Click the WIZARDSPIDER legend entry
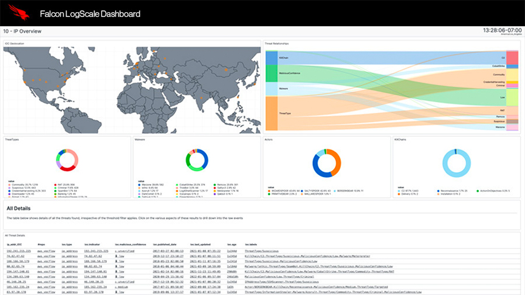Viewport: 525px width, 295px height. 284,191
